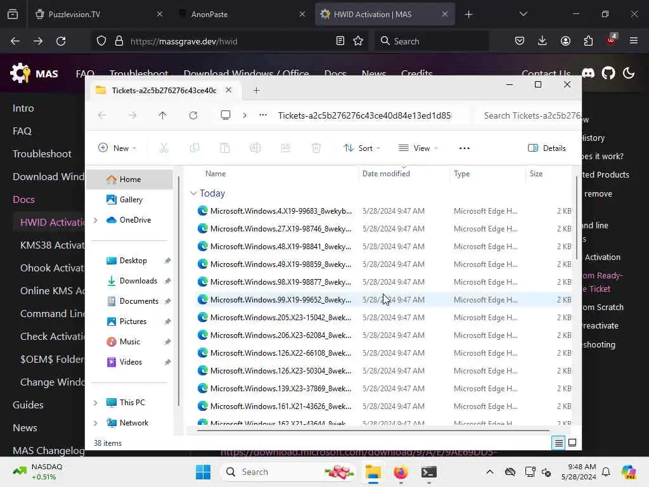Go up one folder level in Explorer
Viewport: 649px width, 487px height.
163,115
